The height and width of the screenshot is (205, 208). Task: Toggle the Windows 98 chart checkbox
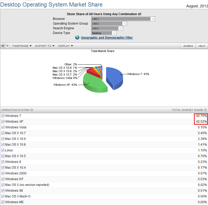pyautogui.click(x=3, y=191)
